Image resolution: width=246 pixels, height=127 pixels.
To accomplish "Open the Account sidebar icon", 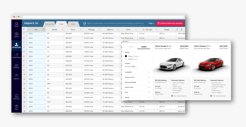I will [x=17, y=97].
